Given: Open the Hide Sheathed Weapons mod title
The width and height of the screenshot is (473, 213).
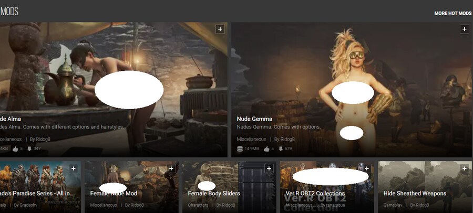Looking at the screenshot, I should click(x=415, y=194).
